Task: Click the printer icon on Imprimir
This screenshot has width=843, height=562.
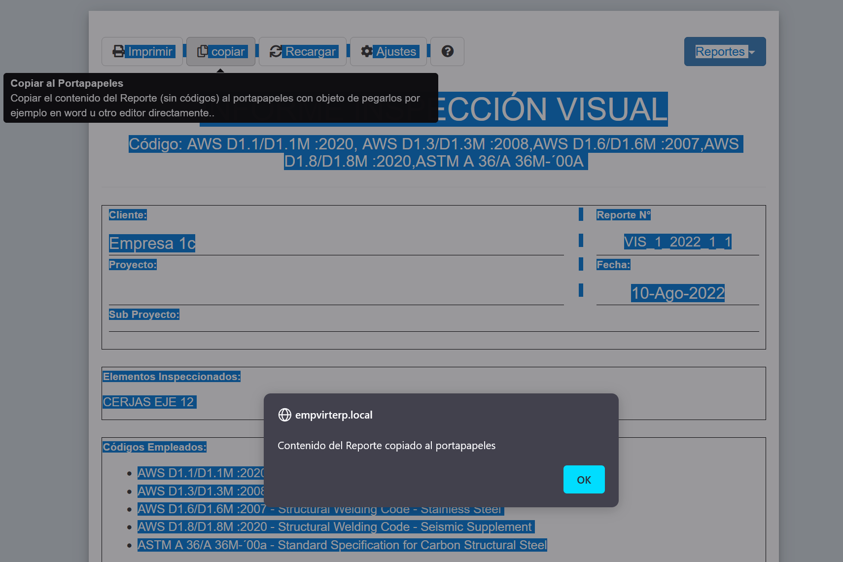Action: (118, 51)
